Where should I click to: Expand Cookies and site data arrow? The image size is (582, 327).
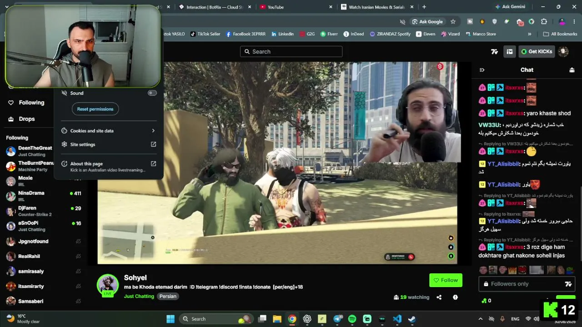pyautogui.click(x=153, y=131)
